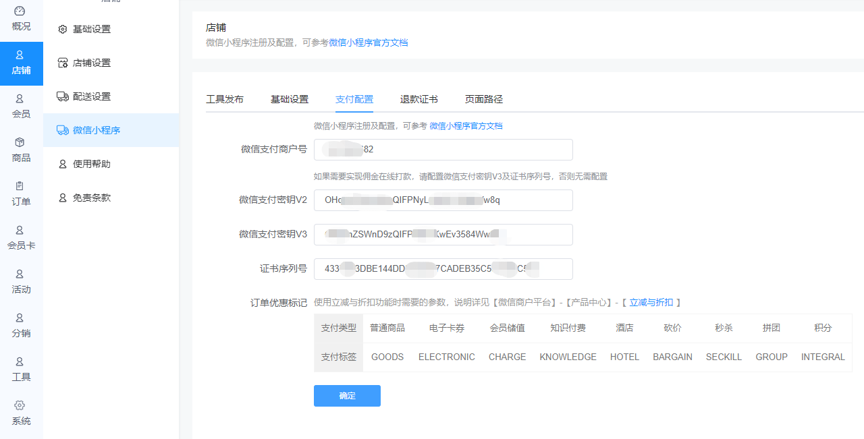Open the 分销 distribution icon
The height and width of the screenshot is (439, 864).
(20, 318)
